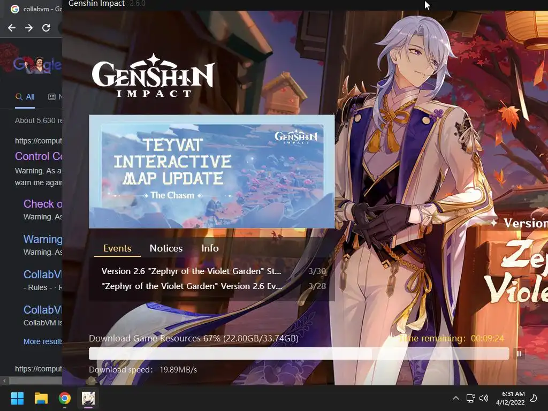
Task: Open network status tray icon
Action: [x=470, y=398]
